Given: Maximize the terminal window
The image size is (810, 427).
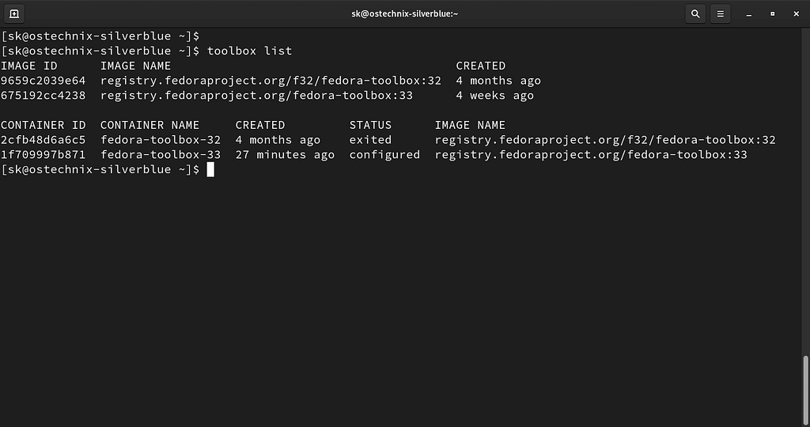Looking at the screenshot, I should point(772,13).
